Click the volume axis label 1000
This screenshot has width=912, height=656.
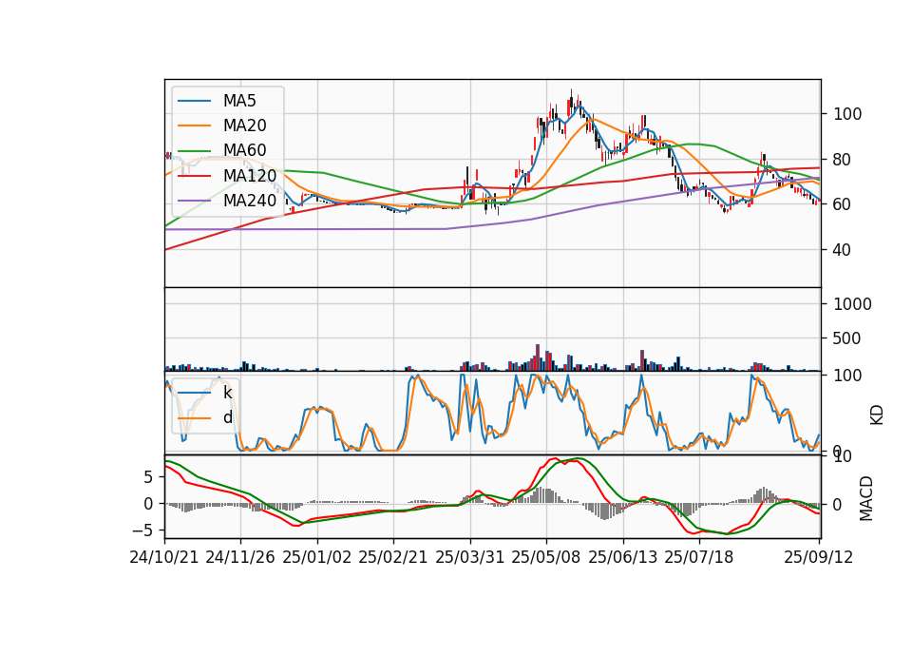pyautogui.click(x=853, y=304)
